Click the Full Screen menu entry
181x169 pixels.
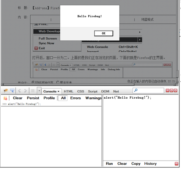(x=48, y=39)
